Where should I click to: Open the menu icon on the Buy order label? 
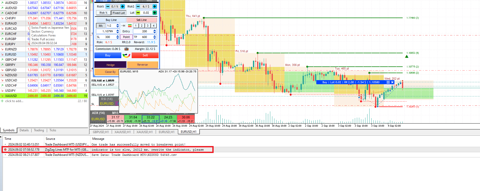(388, 82)
